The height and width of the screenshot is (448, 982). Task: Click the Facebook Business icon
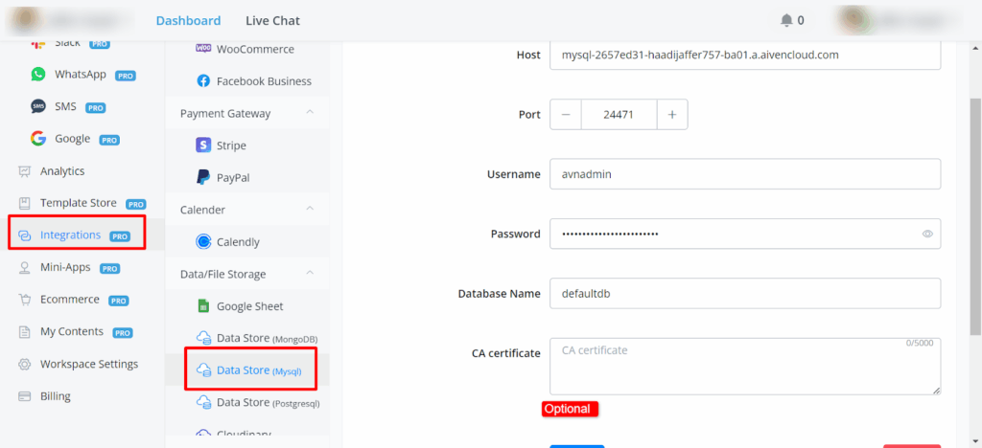(x=203, y=81)
